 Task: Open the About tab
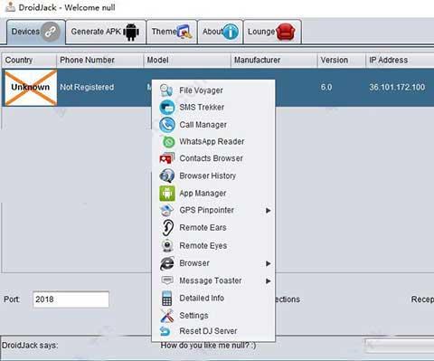pos(220,32)
